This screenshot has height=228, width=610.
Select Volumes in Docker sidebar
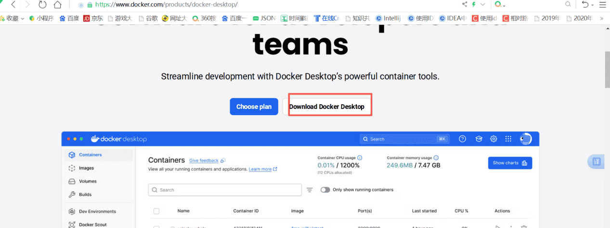point(88,181)
